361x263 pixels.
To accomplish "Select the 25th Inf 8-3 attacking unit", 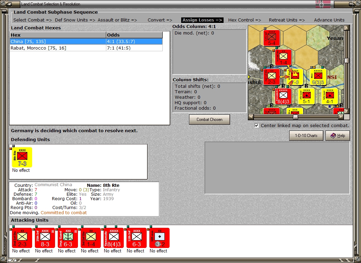I will [45, 238].
